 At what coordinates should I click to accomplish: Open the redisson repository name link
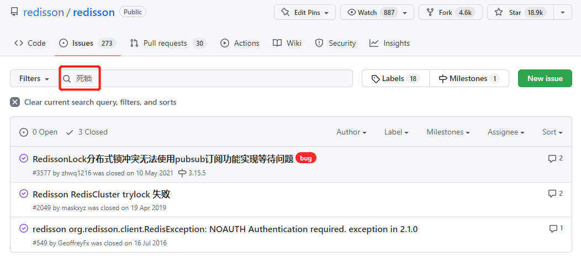point(94,12)
